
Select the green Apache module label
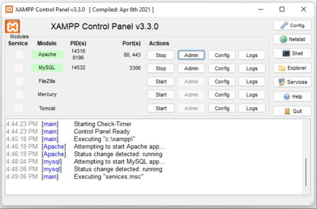coord(47,54)
